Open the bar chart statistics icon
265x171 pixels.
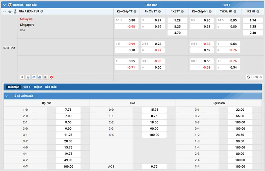coord(40,77)
